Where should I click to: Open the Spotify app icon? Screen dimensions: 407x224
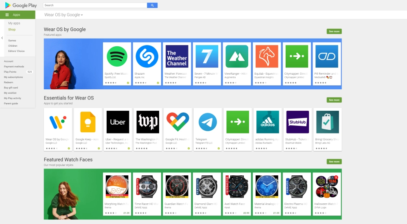pyautogui.click(x=117, y=56)
